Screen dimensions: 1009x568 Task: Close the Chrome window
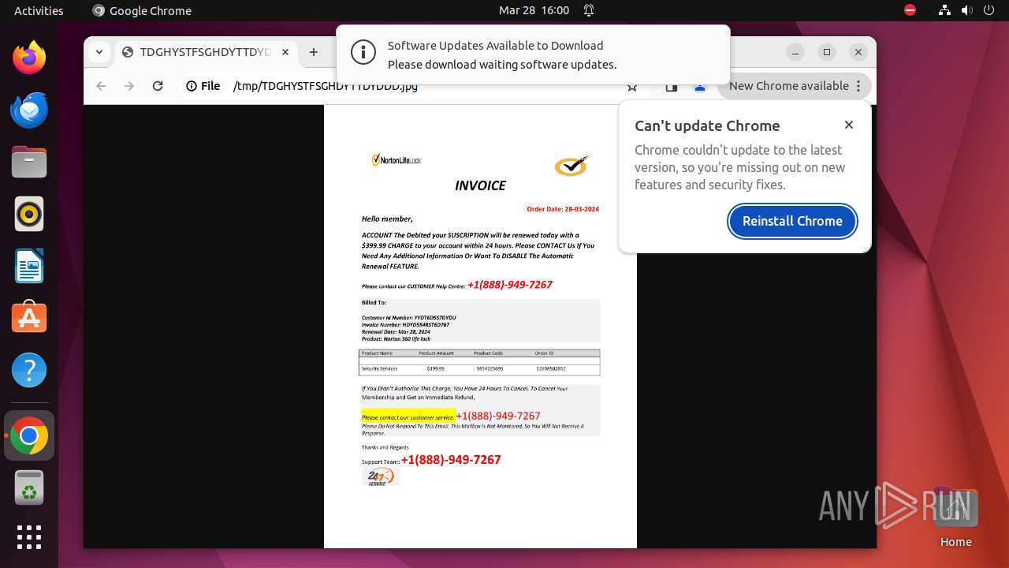click(x=858, y=52)
